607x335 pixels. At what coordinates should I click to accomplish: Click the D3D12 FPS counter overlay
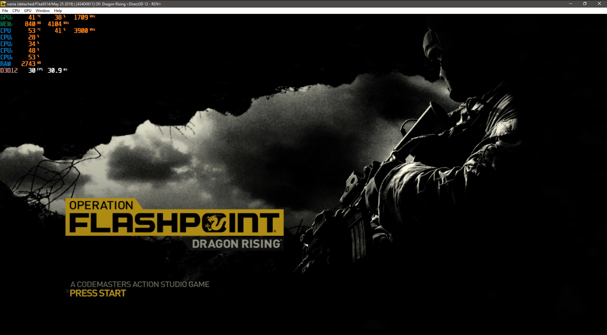[33, 70]
